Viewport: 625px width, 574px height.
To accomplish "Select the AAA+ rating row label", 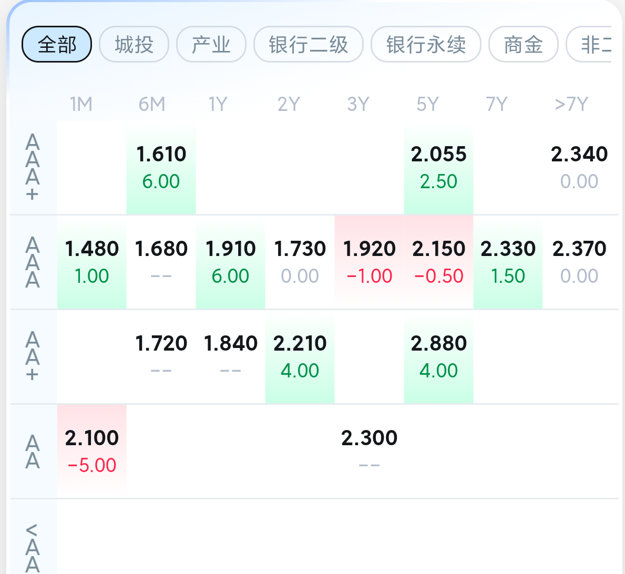I will coord(33,167).
